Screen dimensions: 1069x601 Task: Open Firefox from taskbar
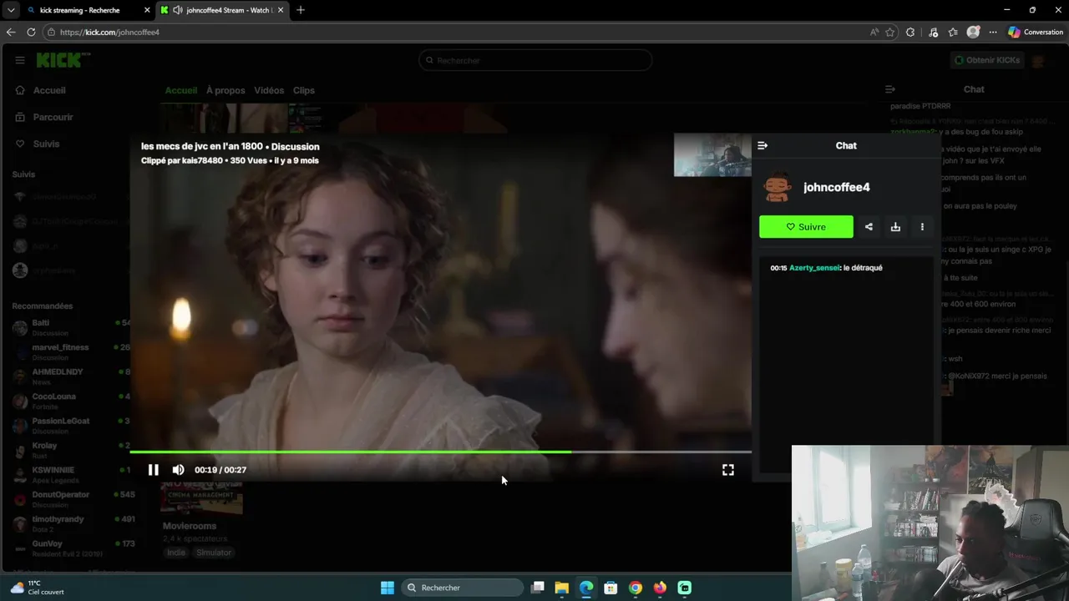(660, 588)
